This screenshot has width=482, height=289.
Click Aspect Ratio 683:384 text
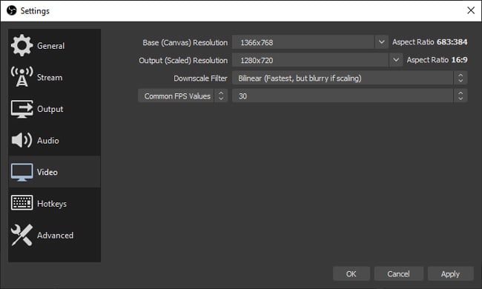(x=430, y=42)
